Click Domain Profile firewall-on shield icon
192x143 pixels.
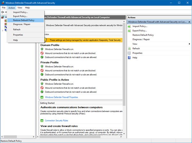[42, 49]
